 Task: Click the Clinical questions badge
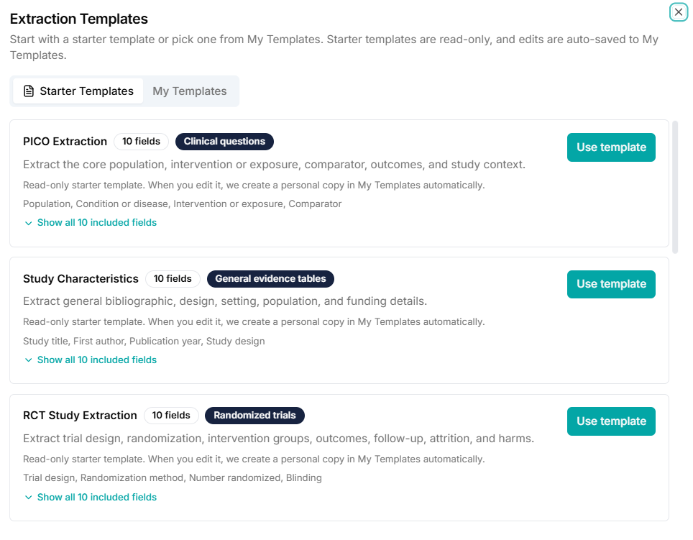[224, 142]
